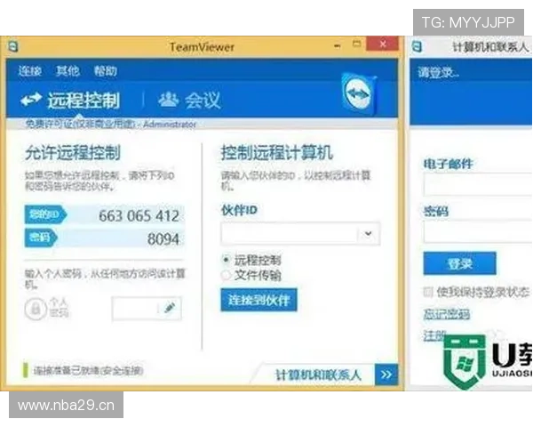Select the 663 065 412 ID value

tap(139, 216)
